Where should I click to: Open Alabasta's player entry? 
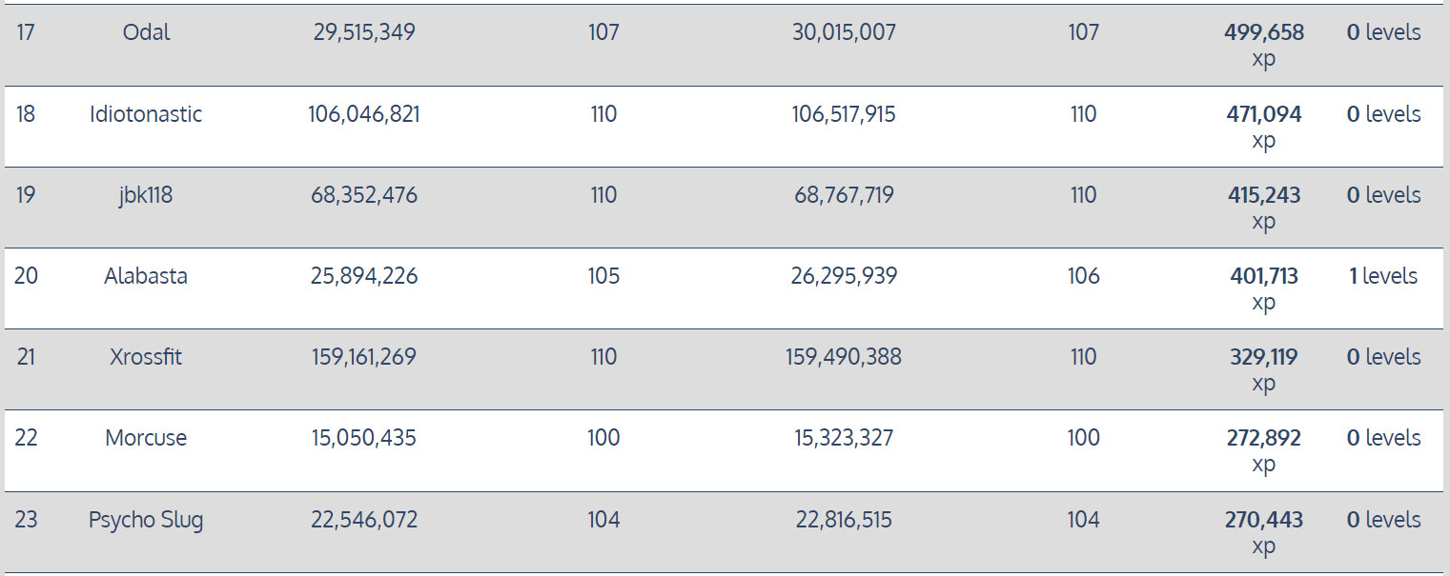click(146, 276)
